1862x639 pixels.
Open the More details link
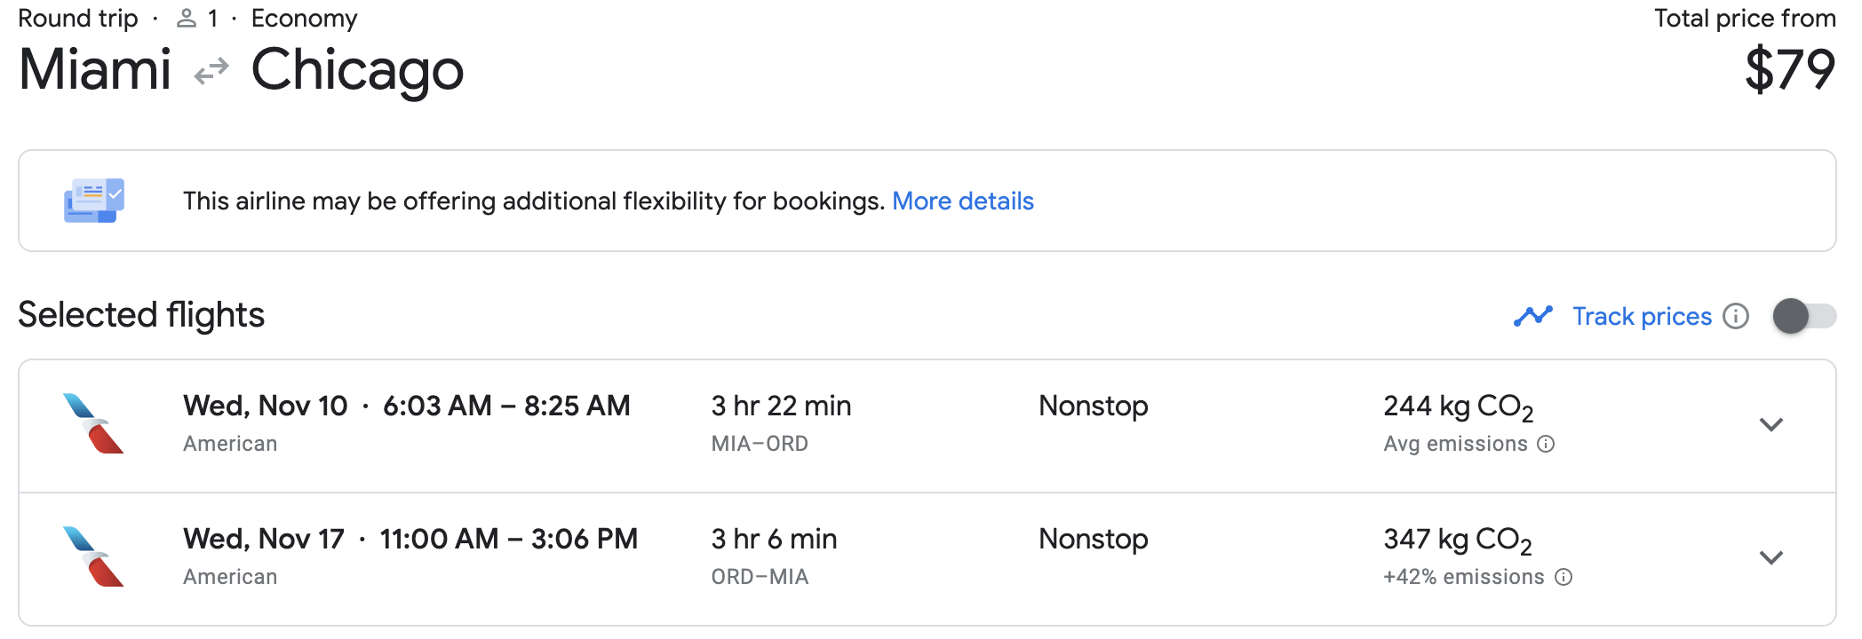click(963, 201)
